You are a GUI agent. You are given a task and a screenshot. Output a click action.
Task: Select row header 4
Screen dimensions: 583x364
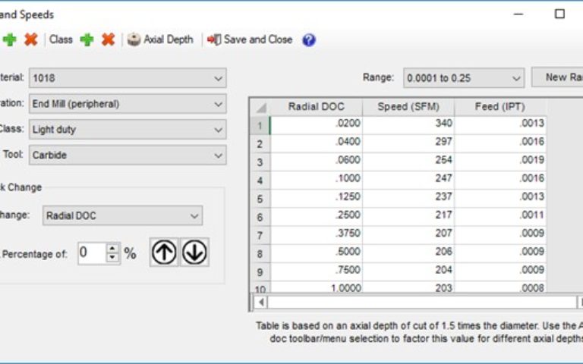pos(260,180)
